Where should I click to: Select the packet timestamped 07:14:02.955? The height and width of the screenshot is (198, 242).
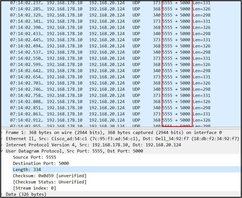click(x=85, y=126)
